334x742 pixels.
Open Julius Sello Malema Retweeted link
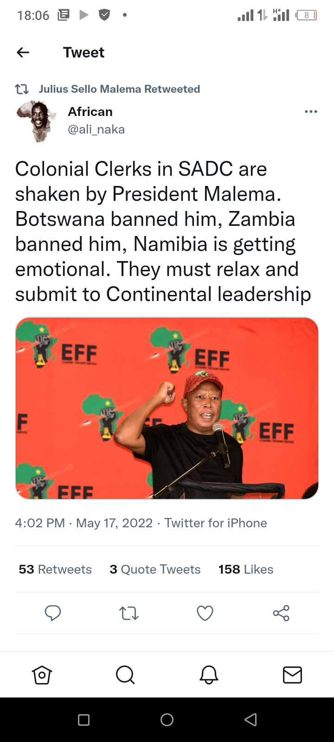[119, 89]
